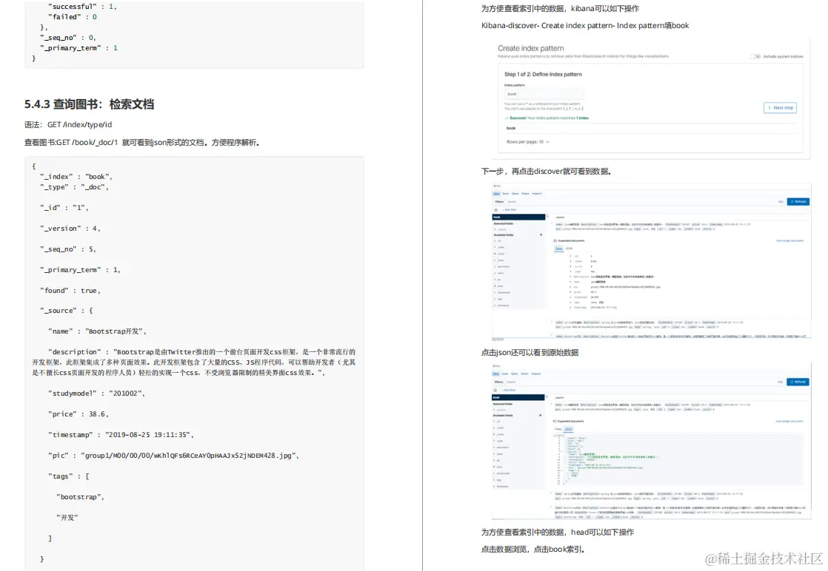Open the book index pattern selector in JSON-view Discover
828x571 pixels.
coord(518,397)
